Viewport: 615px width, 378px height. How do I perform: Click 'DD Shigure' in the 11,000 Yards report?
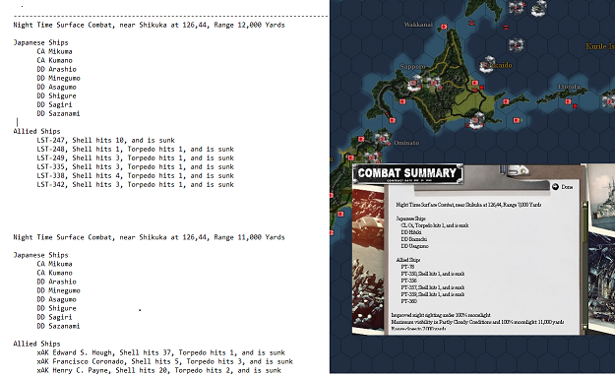click(56, 308)
